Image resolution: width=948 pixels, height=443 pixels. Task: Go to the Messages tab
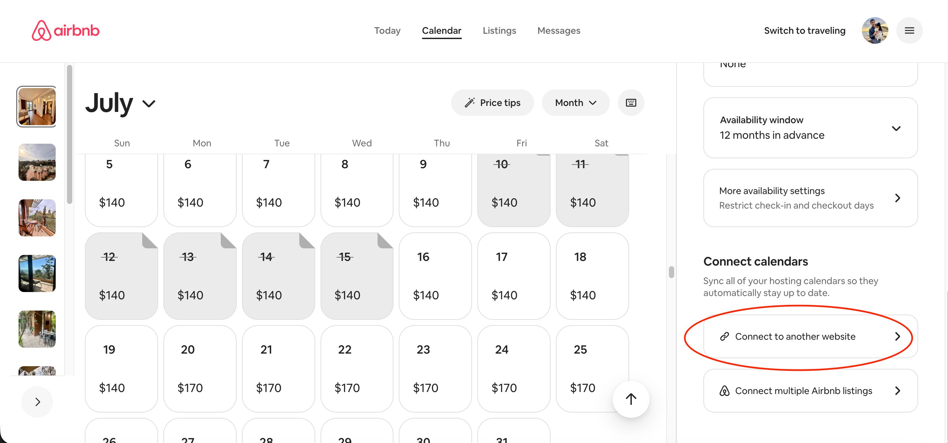559,30
